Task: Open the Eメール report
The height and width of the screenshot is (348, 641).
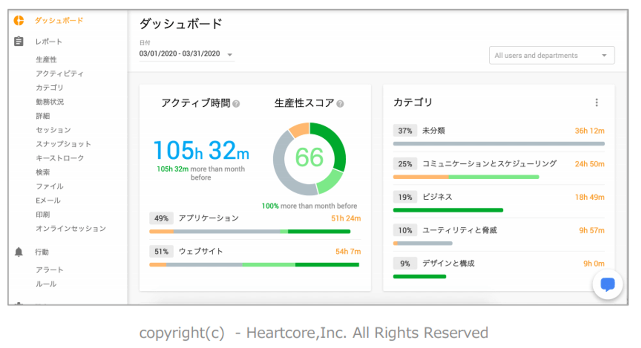Action: (48, 200)
